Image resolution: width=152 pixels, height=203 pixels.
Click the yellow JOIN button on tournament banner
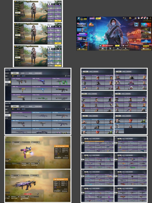(x=117, y=46)
